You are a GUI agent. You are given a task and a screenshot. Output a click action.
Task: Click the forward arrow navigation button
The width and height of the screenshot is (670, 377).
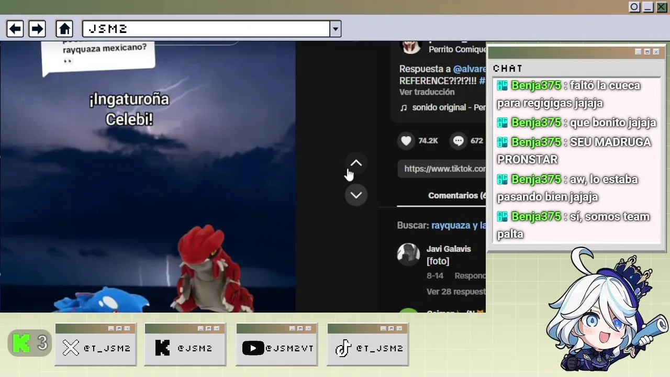pos(37,29)
